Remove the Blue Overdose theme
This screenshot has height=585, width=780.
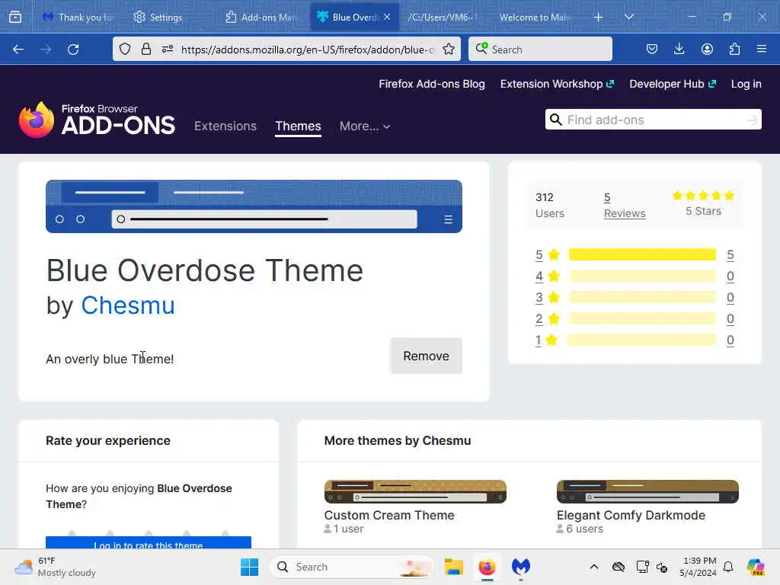click(426, 356)
